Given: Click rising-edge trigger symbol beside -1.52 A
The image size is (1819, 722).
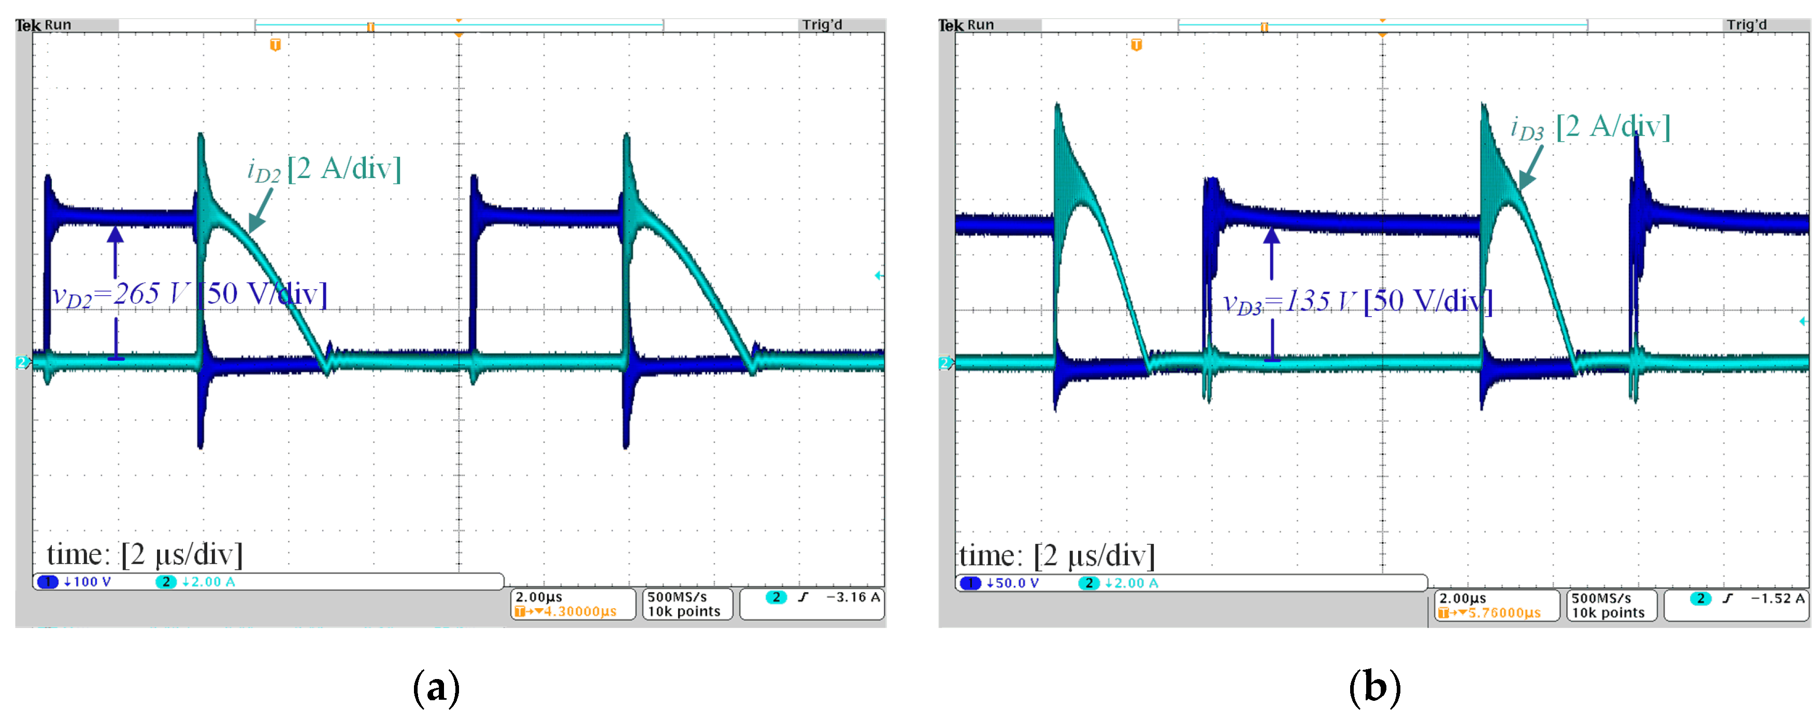Looking at the screenshot, I should [x=1727, y=599].
